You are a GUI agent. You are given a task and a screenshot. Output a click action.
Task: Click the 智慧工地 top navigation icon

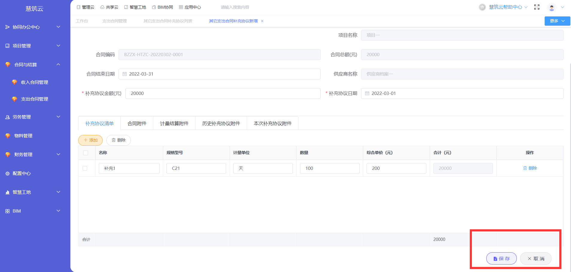126,7
